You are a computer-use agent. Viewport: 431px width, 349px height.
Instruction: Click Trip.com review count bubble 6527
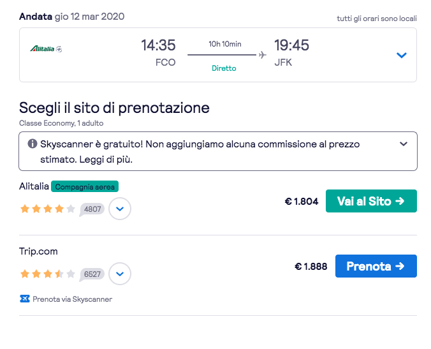coord(92,274)
